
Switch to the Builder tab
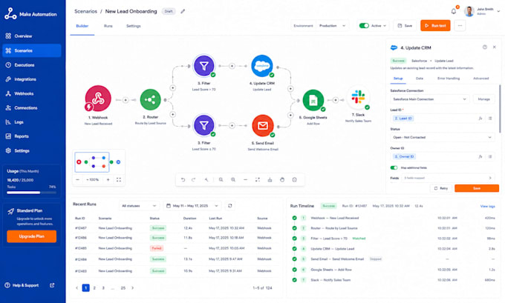[82, 26]
